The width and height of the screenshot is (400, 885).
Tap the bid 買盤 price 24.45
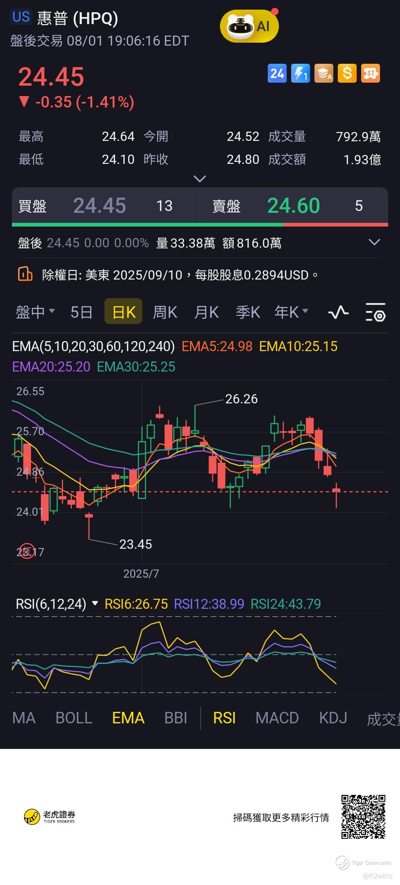pyautogui.click(x=100, y=205)
